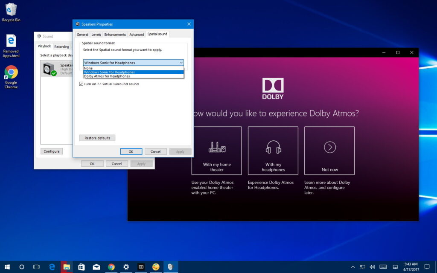Launch Microsoft Edge from the taskbar
437x273 pixels.
[52, 267]
